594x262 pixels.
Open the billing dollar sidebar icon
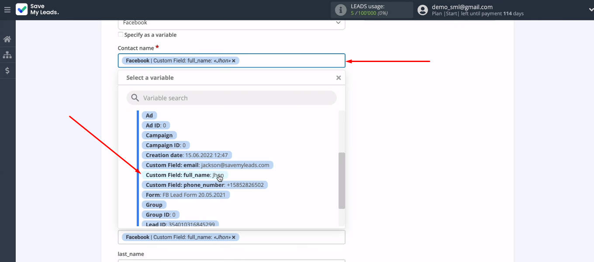[7, 71]
